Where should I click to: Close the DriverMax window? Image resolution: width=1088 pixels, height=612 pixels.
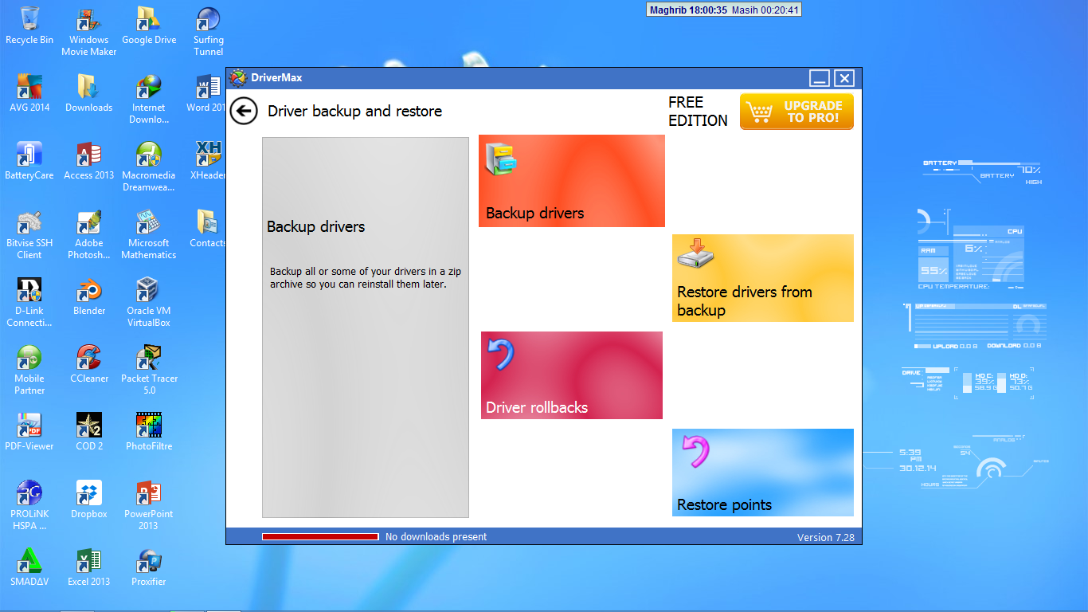844,78
